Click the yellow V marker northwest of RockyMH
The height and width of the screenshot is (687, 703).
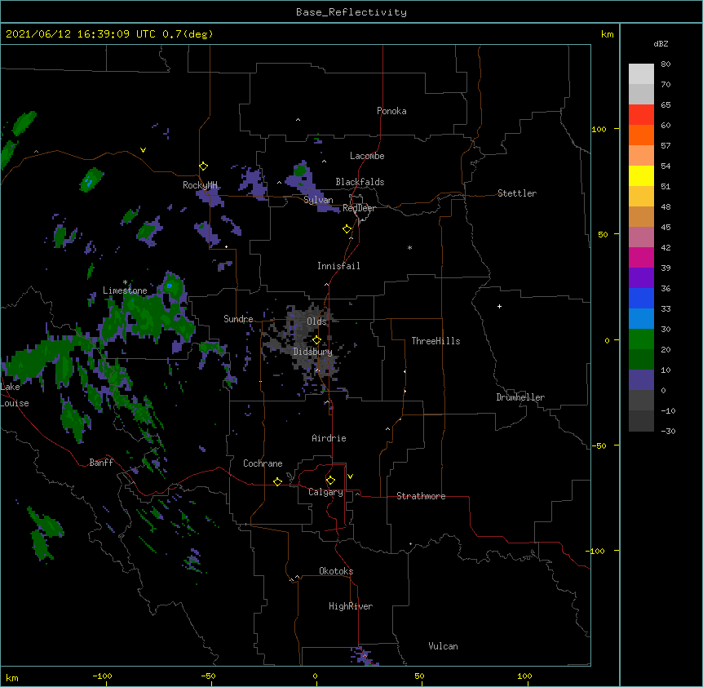pos(143,150)
